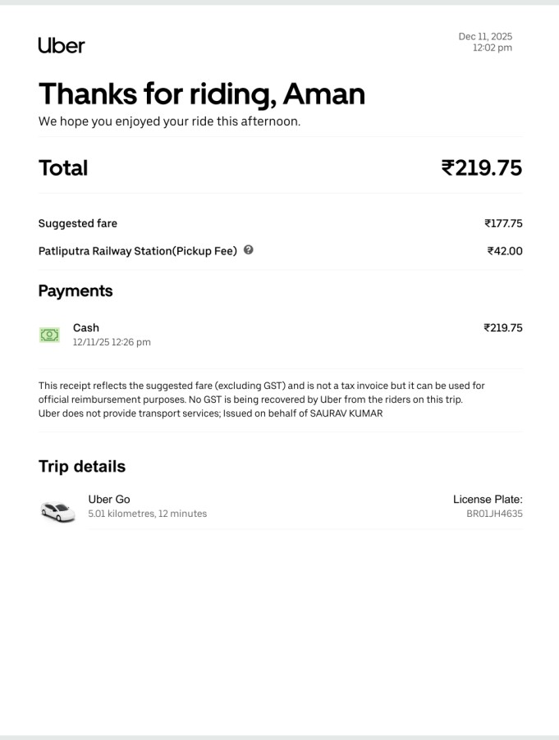Click the "Thanks for riding, Aman" heading

[201, 94]
